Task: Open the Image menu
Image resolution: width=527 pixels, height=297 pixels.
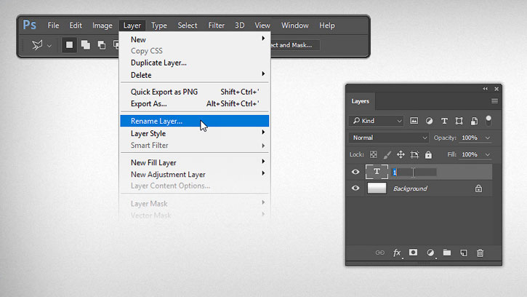Action: [102, 25]
